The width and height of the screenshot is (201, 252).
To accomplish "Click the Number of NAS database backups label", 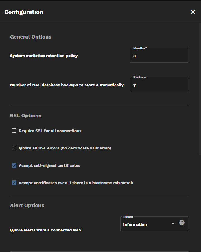I will point(67,85).
